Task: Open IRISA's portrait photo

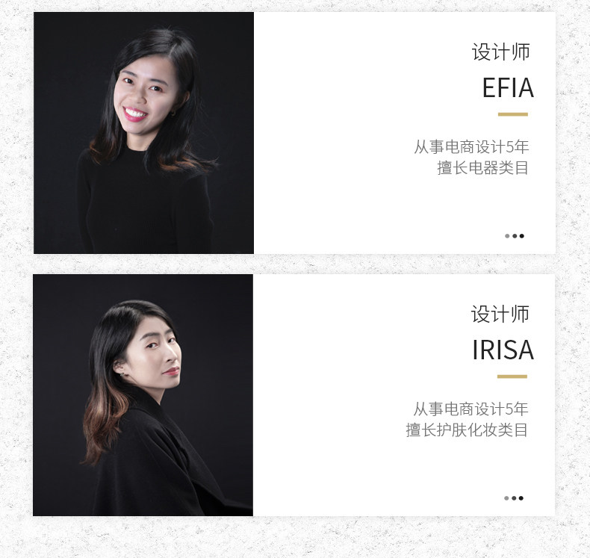Action: [x=143, y=395]
